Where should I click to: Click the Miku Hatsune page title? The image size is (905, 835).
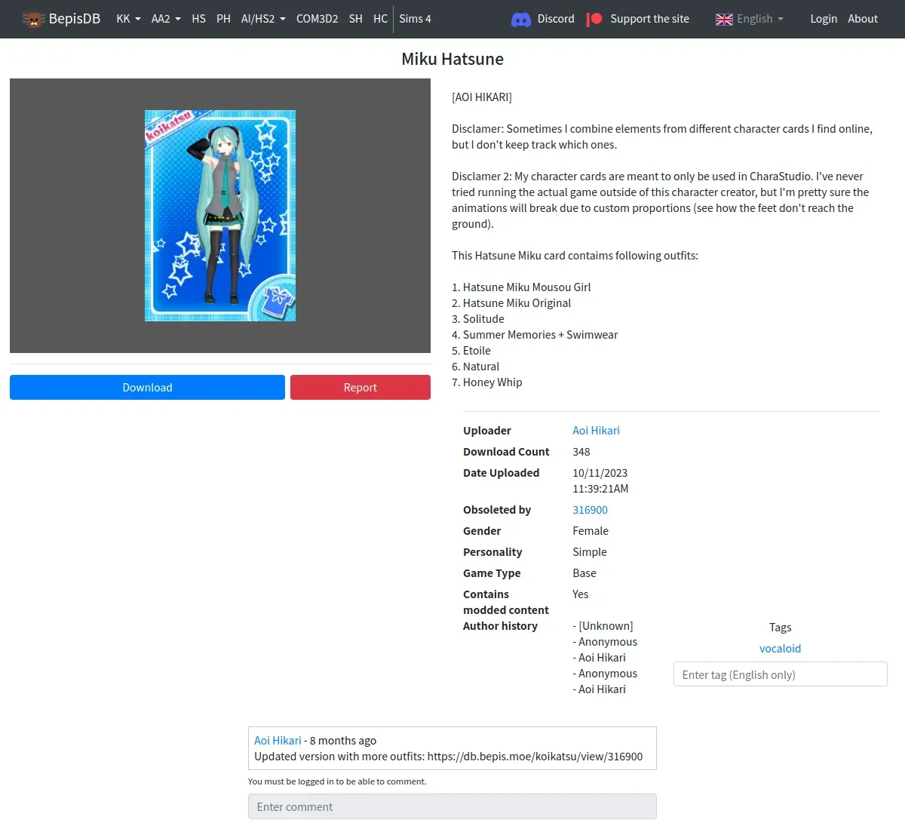coord(452,59)
